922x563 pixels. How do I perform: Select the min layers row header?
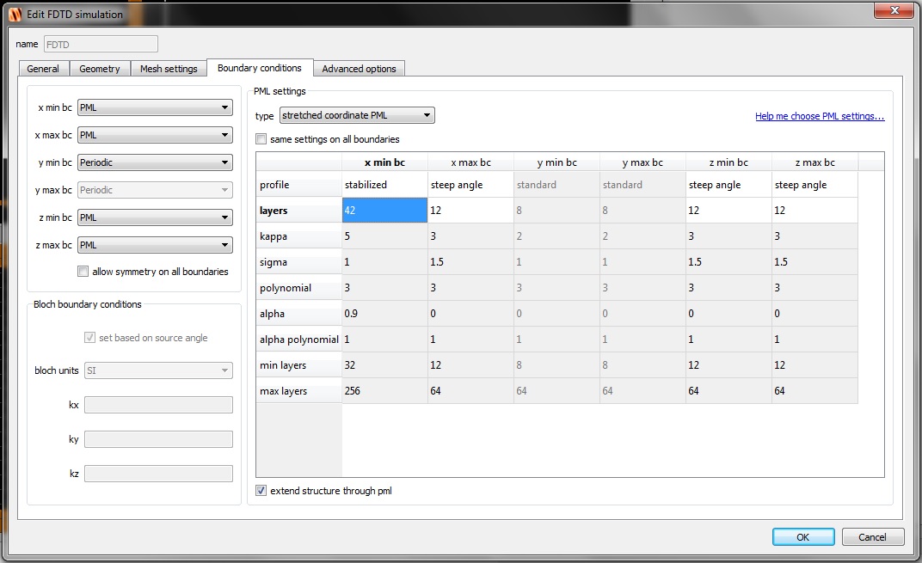[298, 365]
